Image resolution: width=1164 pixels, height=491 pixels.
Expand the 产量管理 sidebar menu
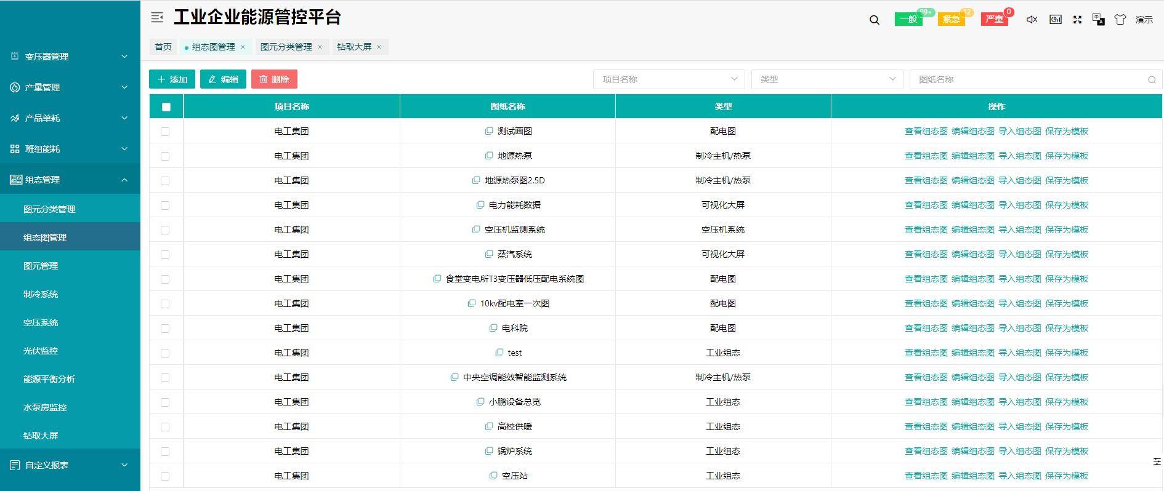coord(70,87)
